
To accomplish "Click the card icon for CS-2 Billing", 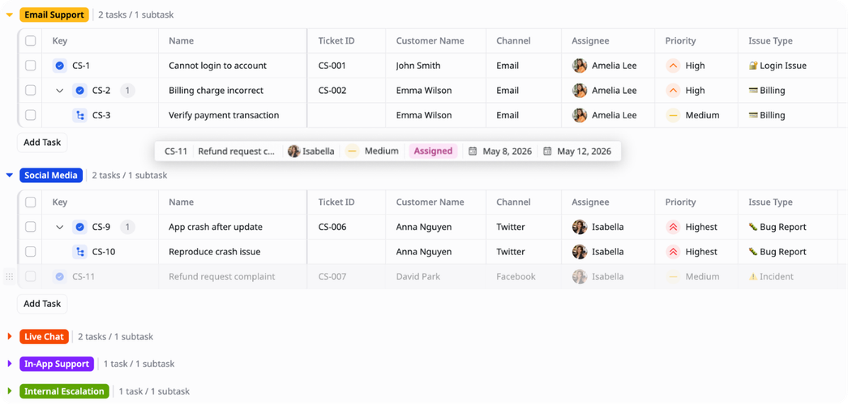I will (x=753, y=91).
